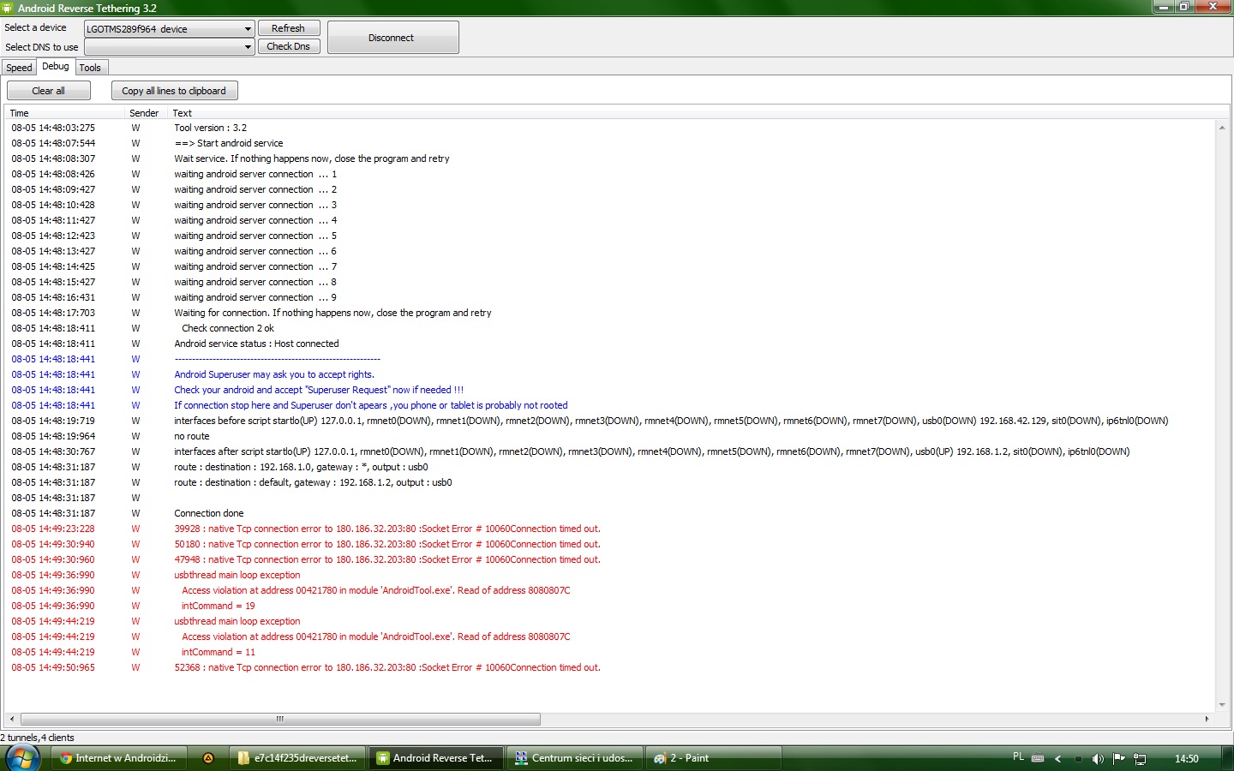The height and width of the screenshot is (771, 1234).
Task: Open the volume speaker tray icon
Action: (x=1098, y=759)
